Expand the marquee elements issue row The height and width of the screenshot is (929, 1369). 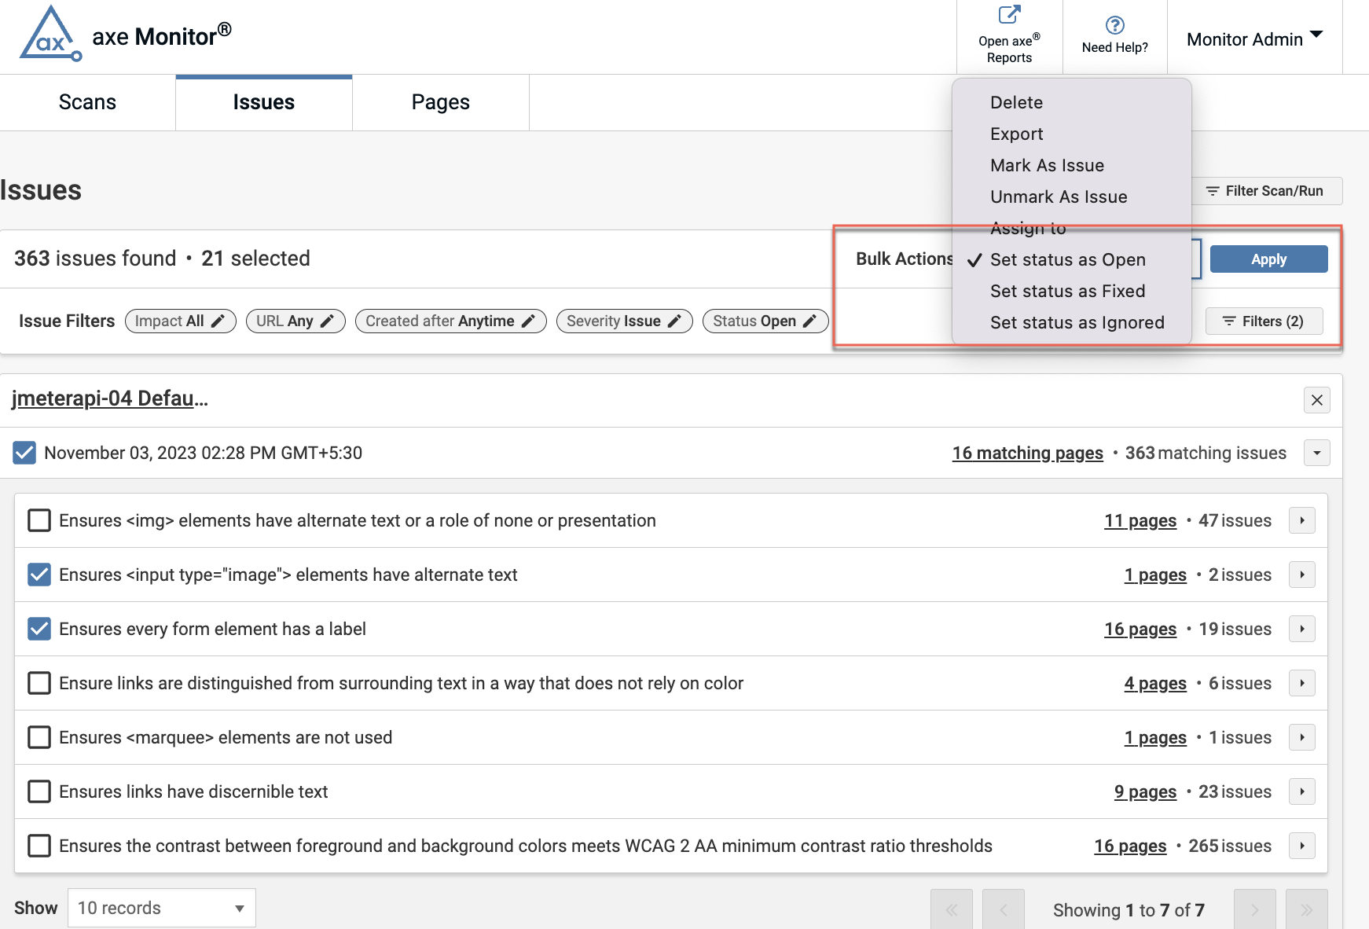(x=1301, y=737)
